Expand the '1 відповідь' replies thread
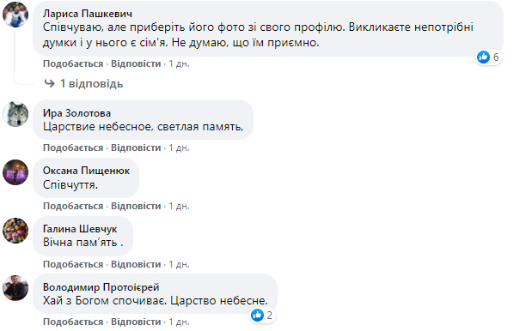Viewport: 532px width, 331px height. 91,83
